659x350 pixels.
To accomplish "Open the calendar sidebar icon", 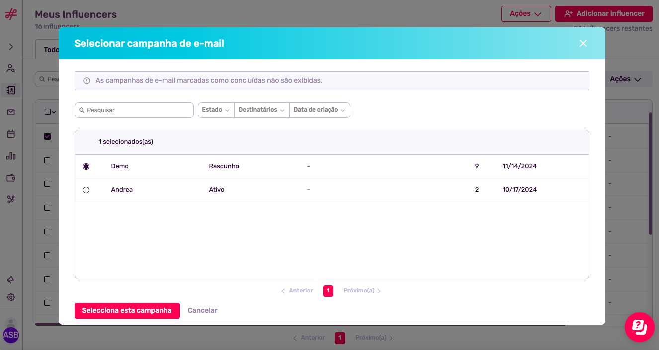I will pyautogui.click(x=11, y=134).
